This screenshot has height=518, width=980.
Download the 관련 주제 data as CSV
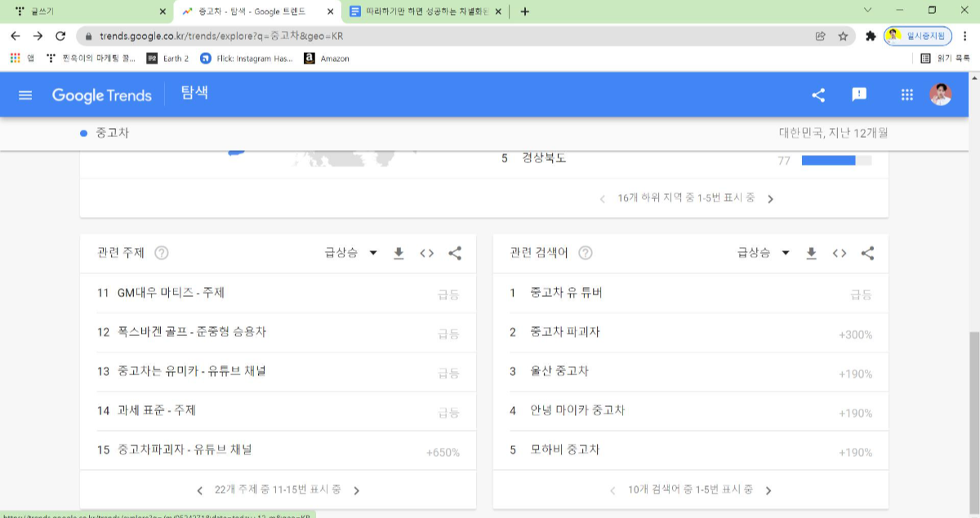pyautogui.click(x=399, y=253)
